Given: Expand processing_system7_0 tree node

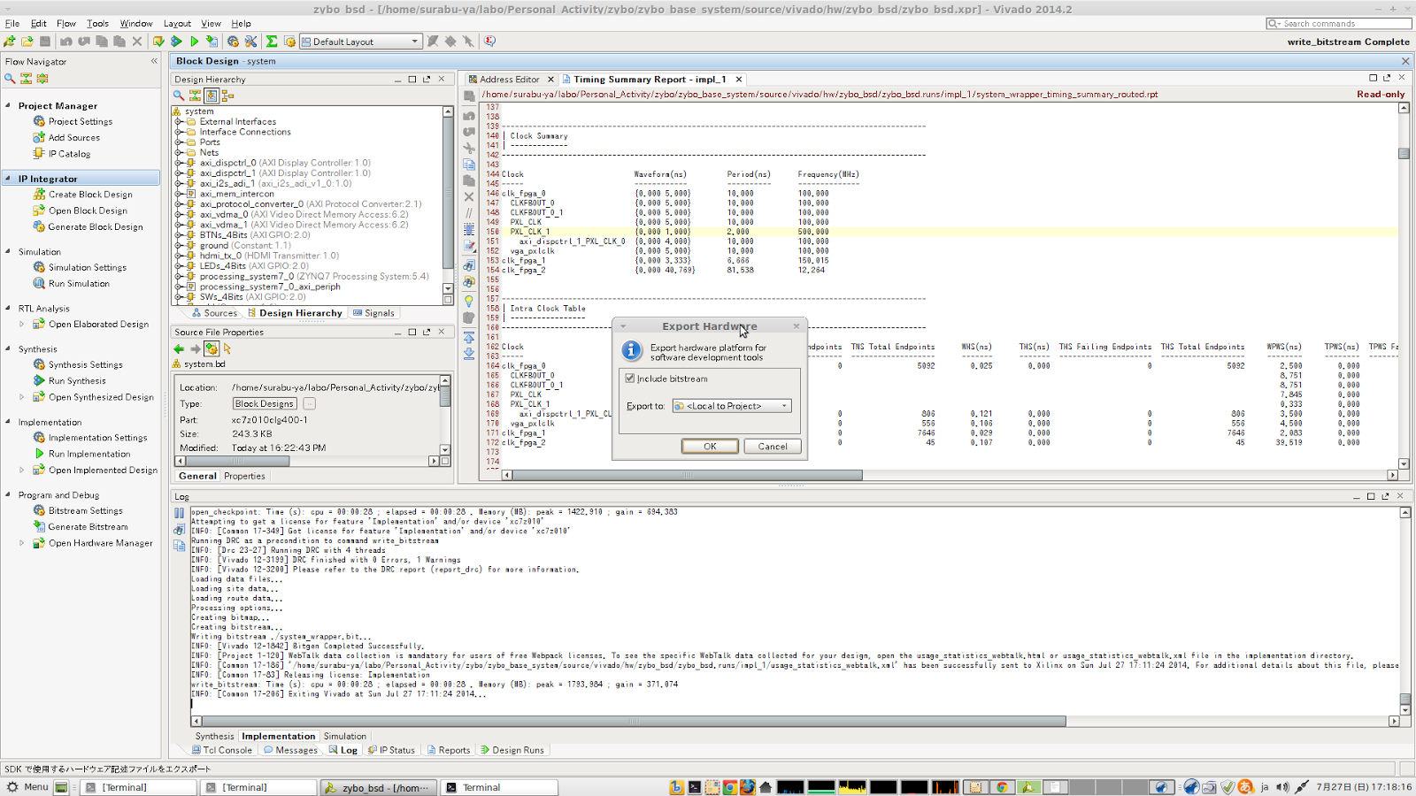Looking at the screenshot, I should 179,277.
